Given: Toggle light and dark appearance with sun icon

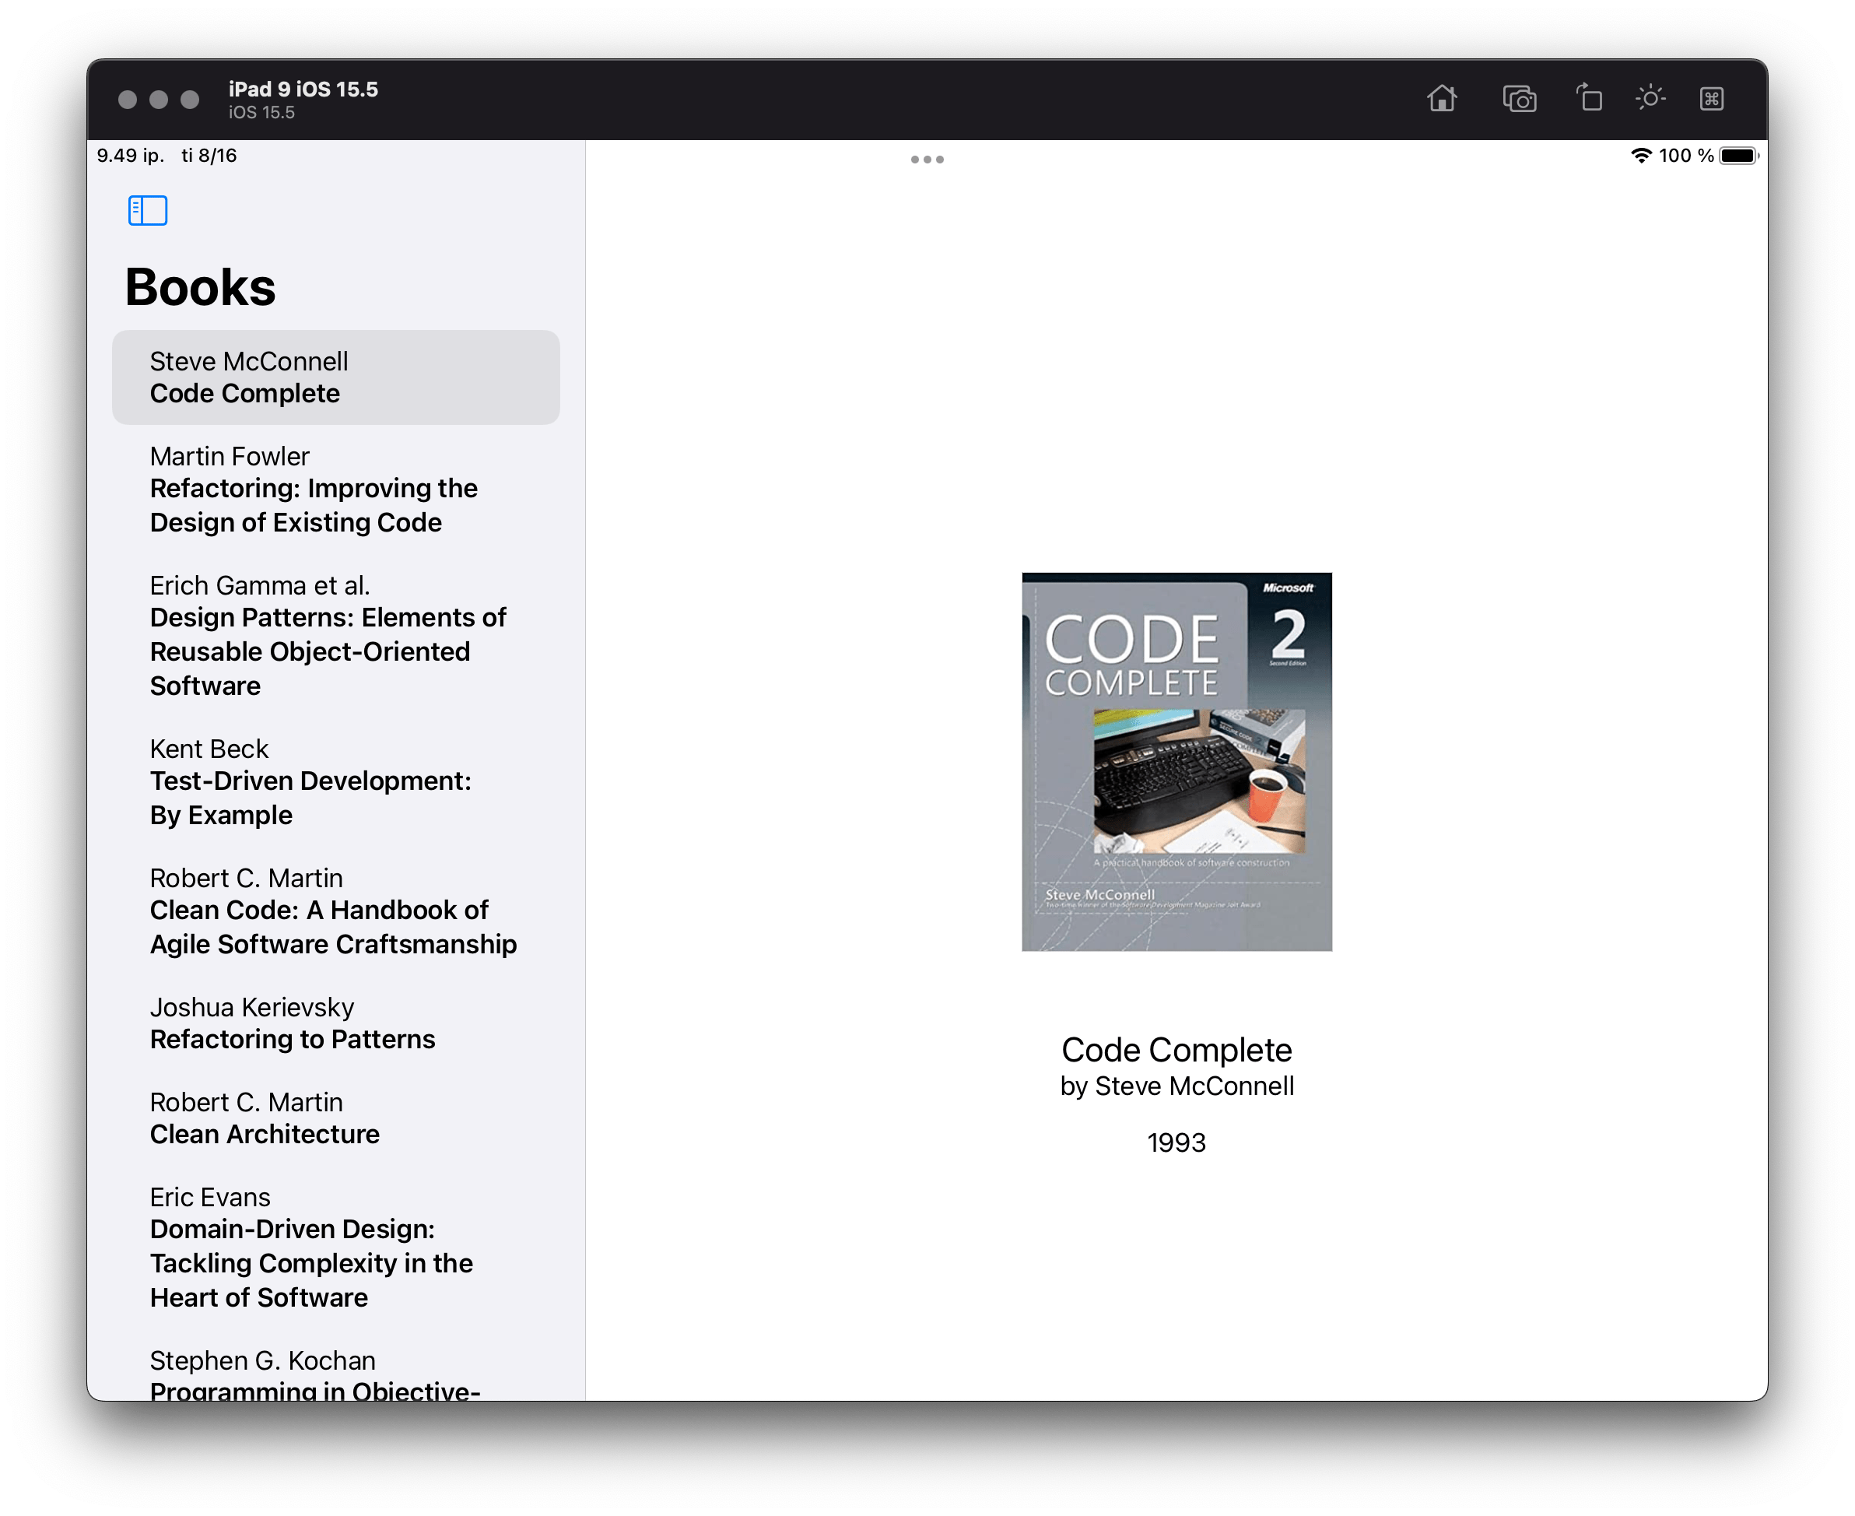Looking at the screenshot, I should click(1650, 99).
